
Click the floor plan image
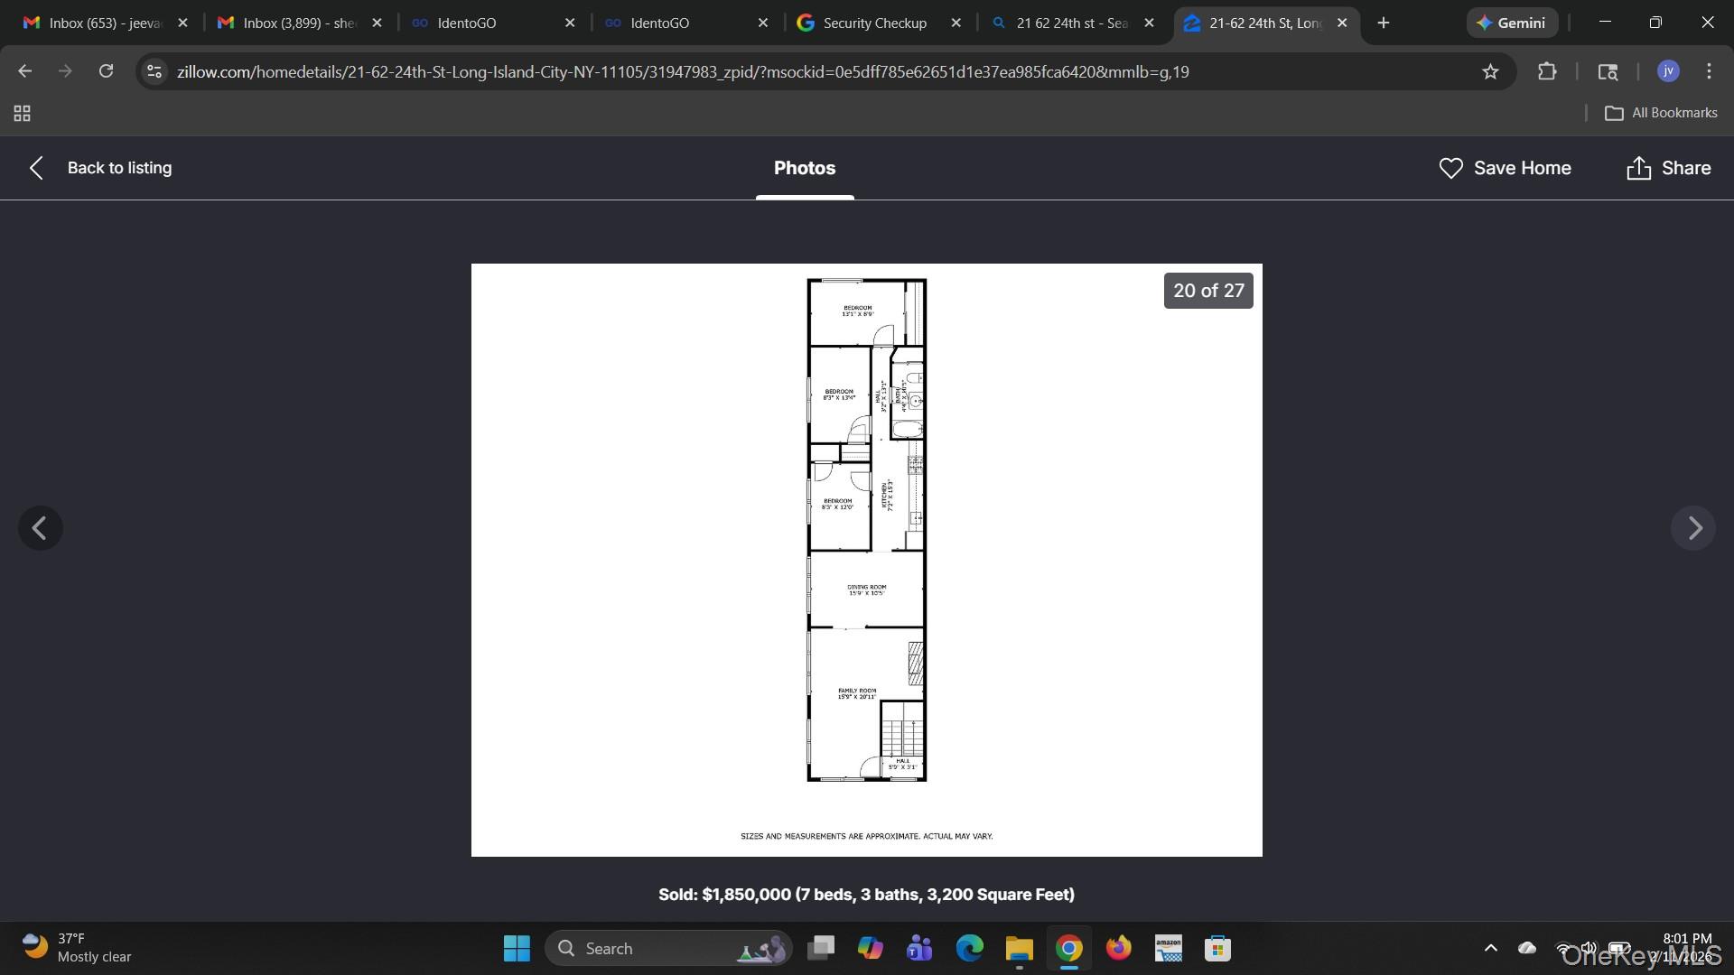pyautogui.click(x=866, y=560)
